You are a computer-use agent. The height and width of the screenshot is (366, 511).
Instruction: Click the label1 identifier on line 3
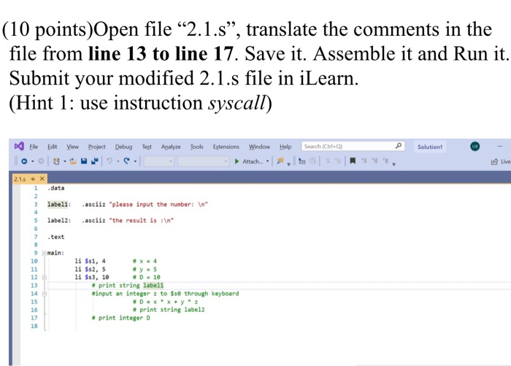[58, 205]
